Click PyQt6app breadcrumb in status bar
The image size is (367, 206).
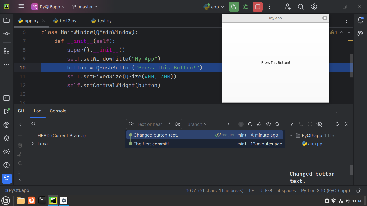(x=17, y=190)
